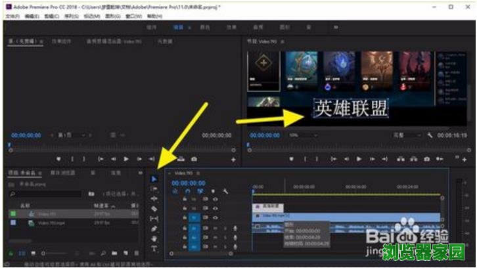
Task: Select the Selection arrow tool
Action: coord(154,179)
